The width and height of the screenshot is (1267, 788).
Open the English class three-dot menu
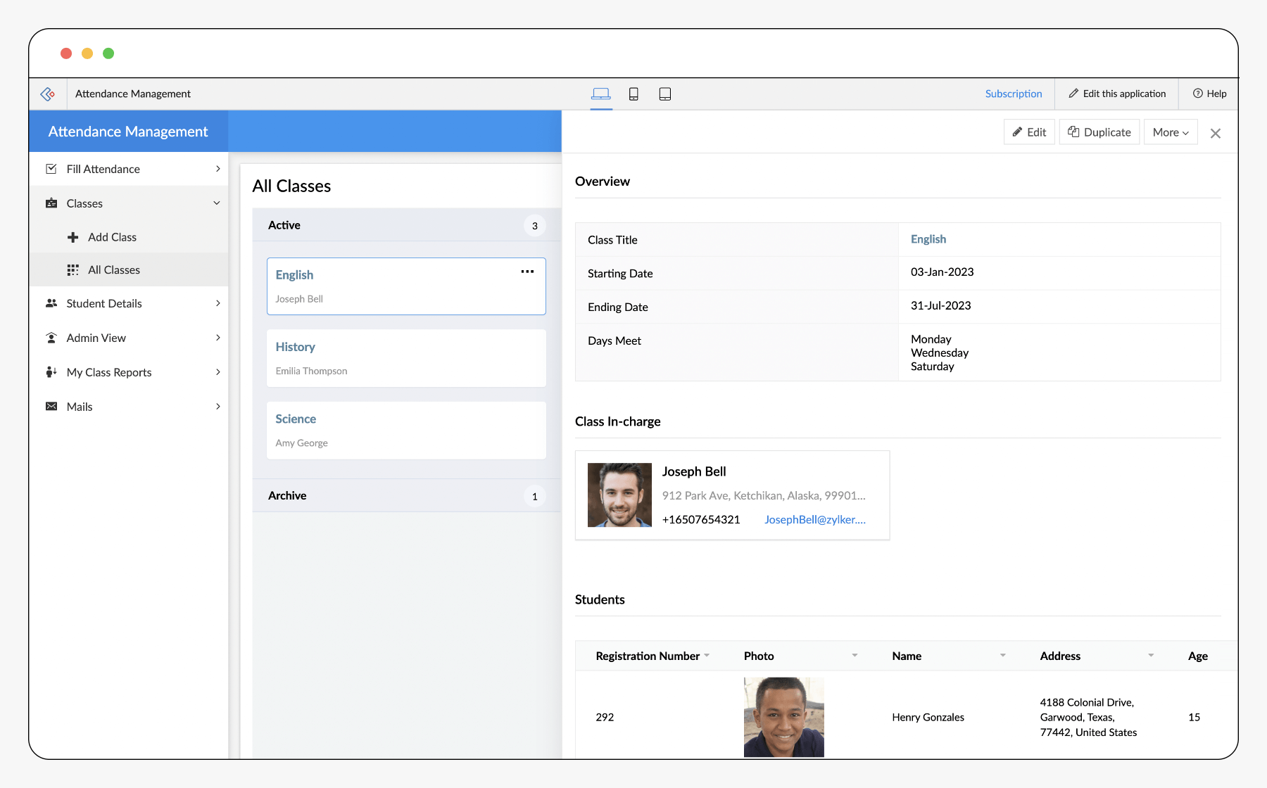(527, 272)
